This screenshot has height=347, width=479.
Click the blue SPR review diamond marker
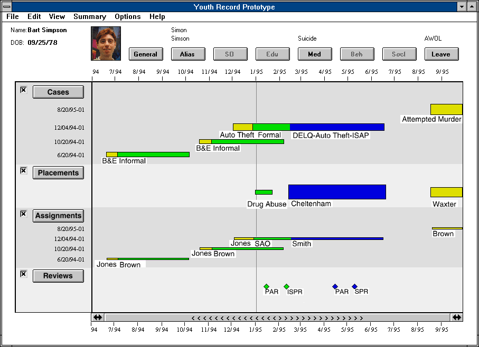[x=354, y=286]
